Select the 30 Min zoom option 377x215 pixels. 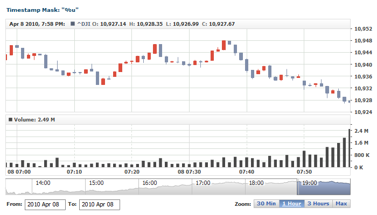click(x=267, y=204)
